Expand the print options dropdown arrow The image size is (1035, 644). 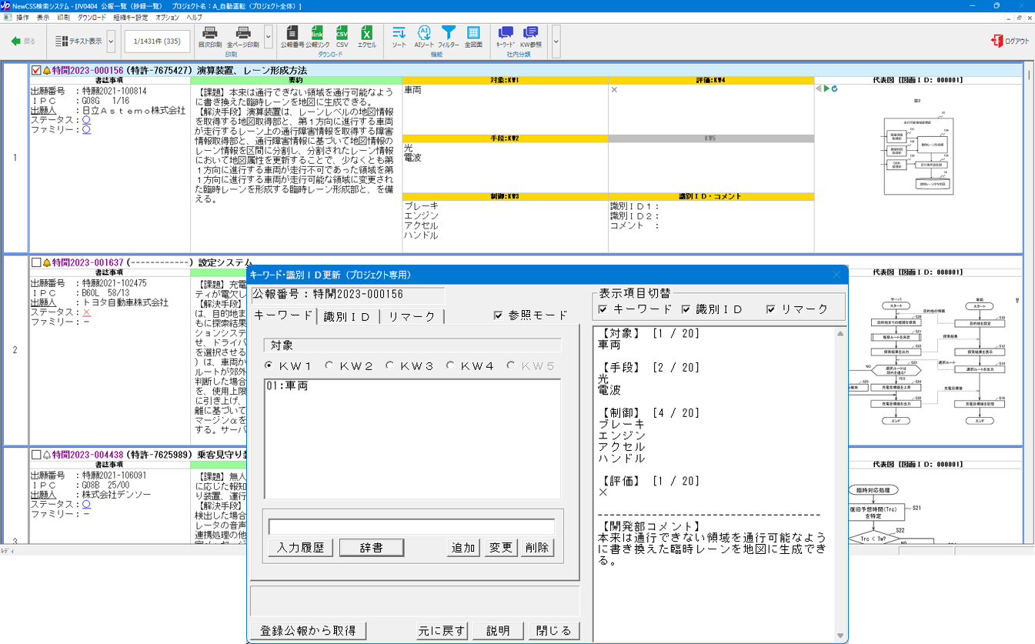268,35
